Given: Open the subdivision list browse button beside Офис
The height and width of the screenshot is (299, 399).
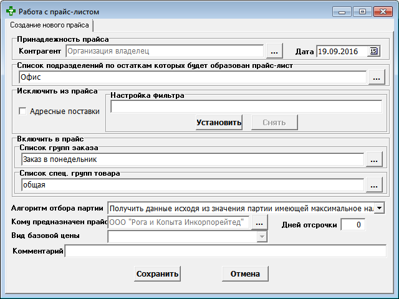Looking at the screenshot, I should coord(375,78).
